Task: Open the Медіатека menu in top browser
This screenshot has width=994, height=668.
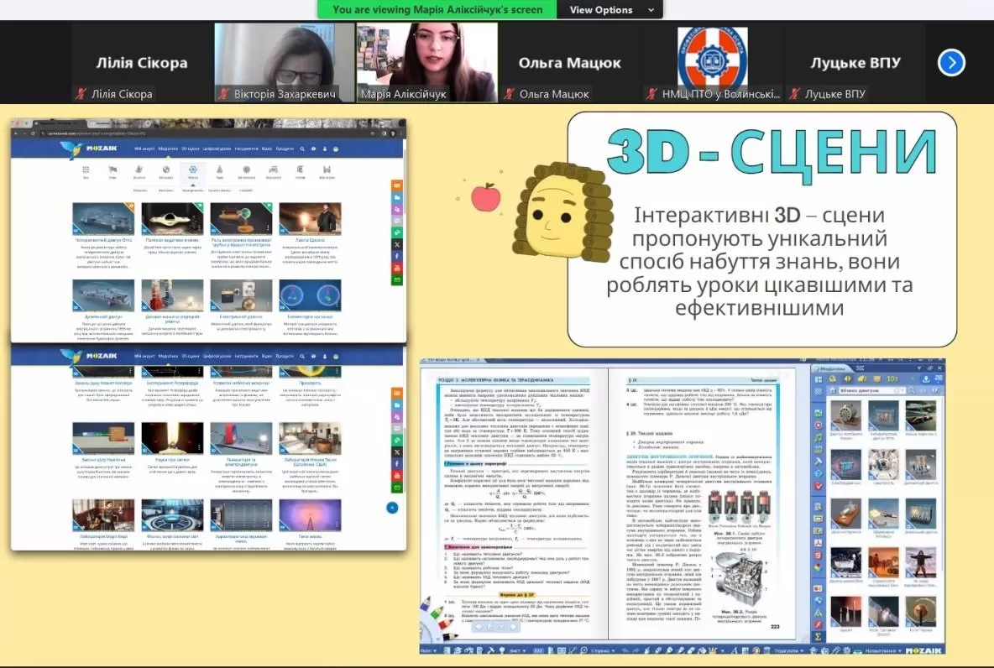Action: pos(168,148)
